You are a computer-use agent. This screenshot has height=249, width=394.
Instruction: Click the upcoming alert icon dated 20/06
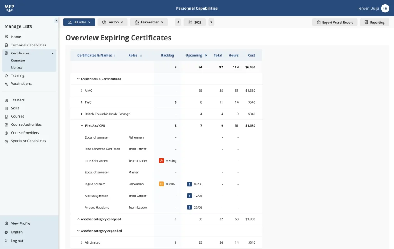click(189, 208)
